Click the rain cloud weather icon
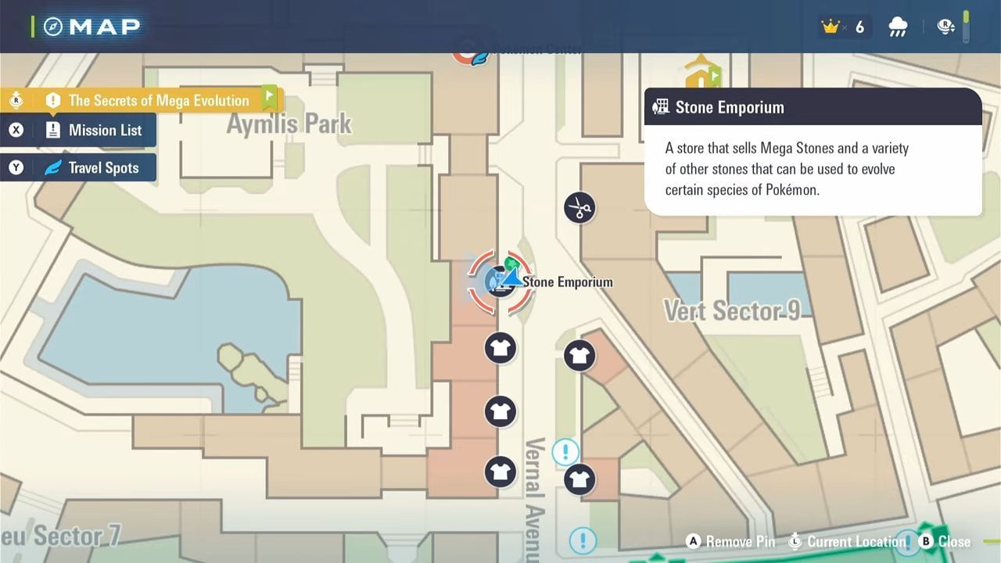This screenshot has height=563, width=1001. click(898, 27)
